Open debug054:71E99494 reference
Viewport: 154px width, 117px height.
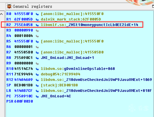tap(60, 74)
